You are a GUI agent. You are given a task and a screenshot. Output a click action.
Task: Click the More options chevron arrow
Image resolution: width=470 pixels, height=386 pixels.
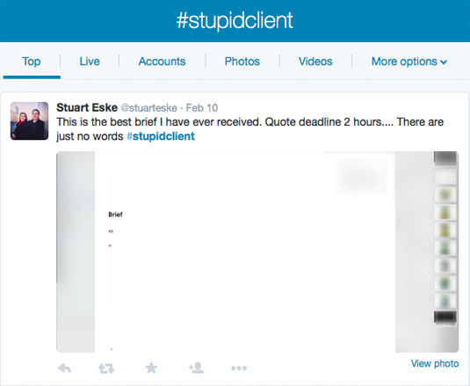[444, 62]
